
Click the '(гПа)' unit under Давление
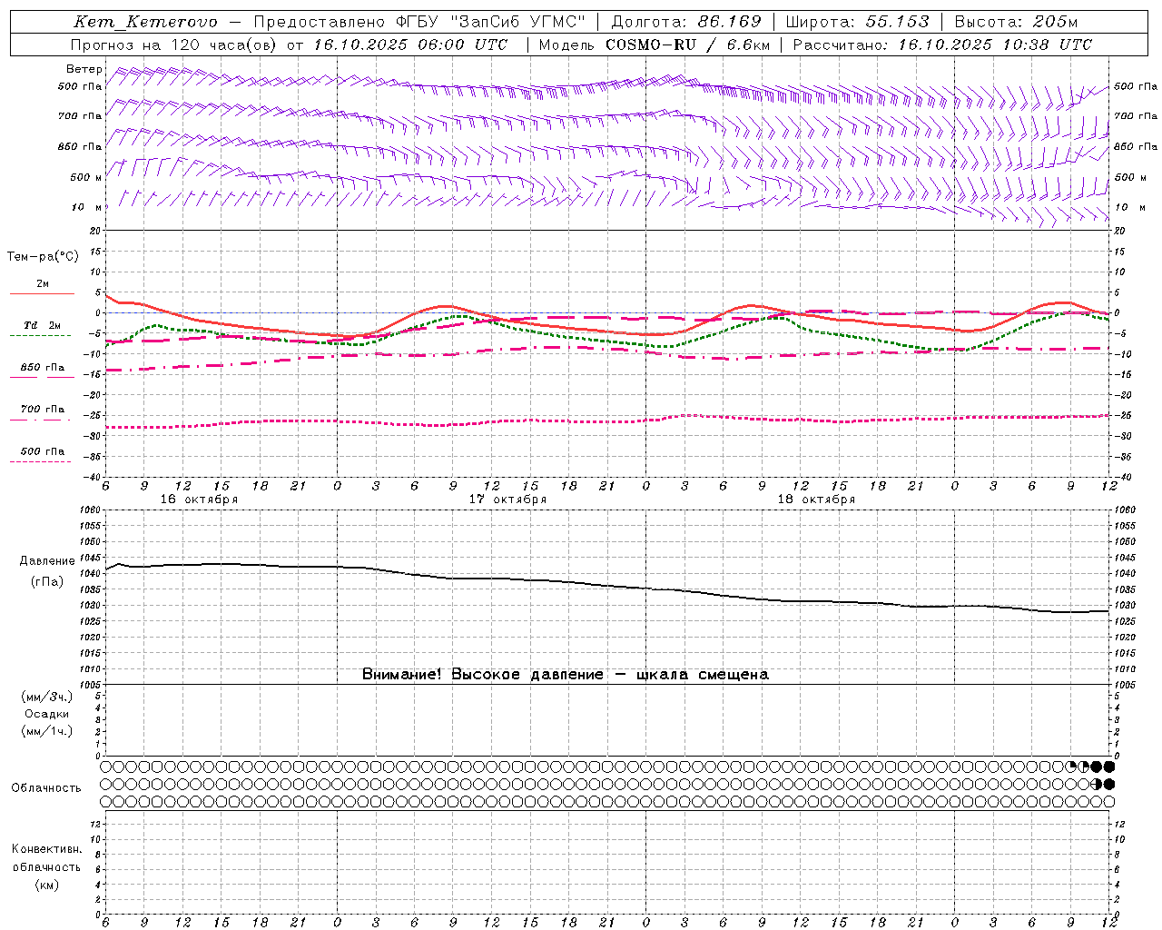coord(47,581)
